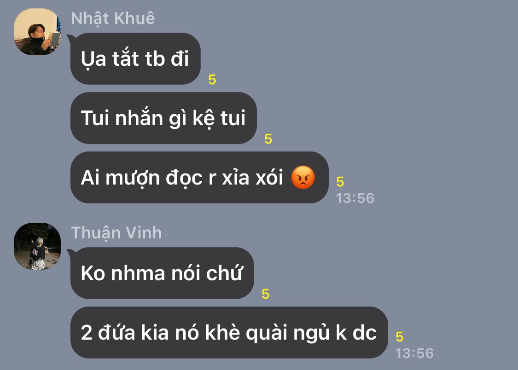Tap the angry face emoji

(303, 177)
